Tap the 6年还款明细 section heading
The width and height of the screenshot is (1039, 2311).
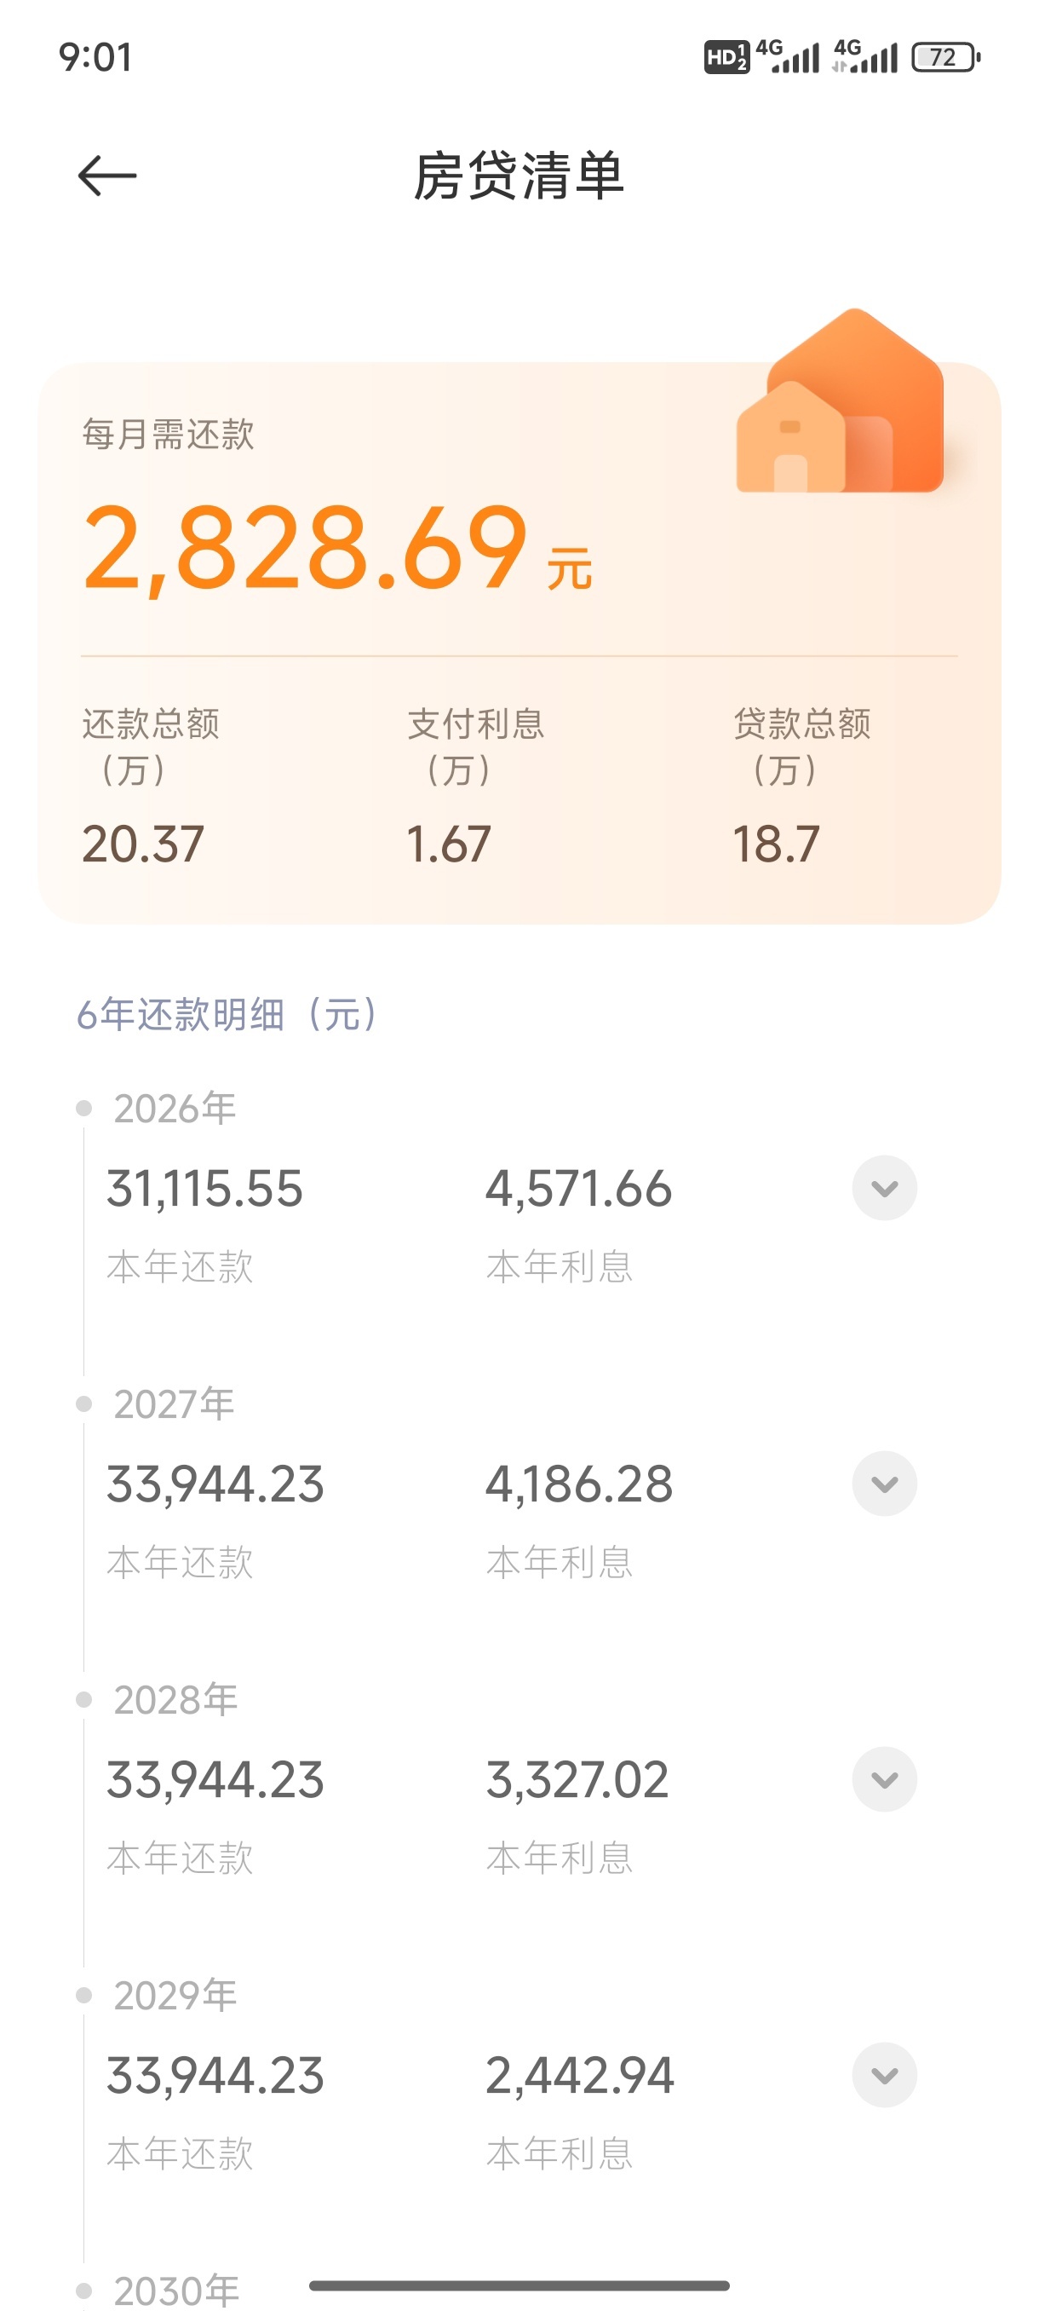pos(227,1015)
